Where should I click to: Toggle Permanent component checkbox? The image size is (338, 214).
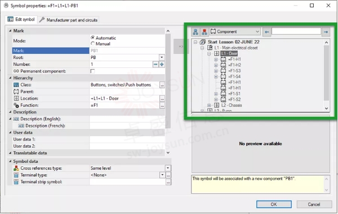[93, 71]
